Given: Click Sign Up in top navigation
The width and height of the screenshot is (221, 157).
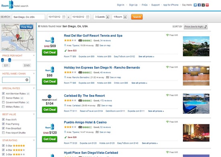Looking at the screenshot, I should (x=133, y=5).
